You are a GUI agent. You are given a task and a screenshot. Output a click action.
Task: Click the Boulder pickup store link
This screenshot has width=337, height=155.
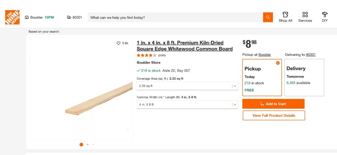265,55
